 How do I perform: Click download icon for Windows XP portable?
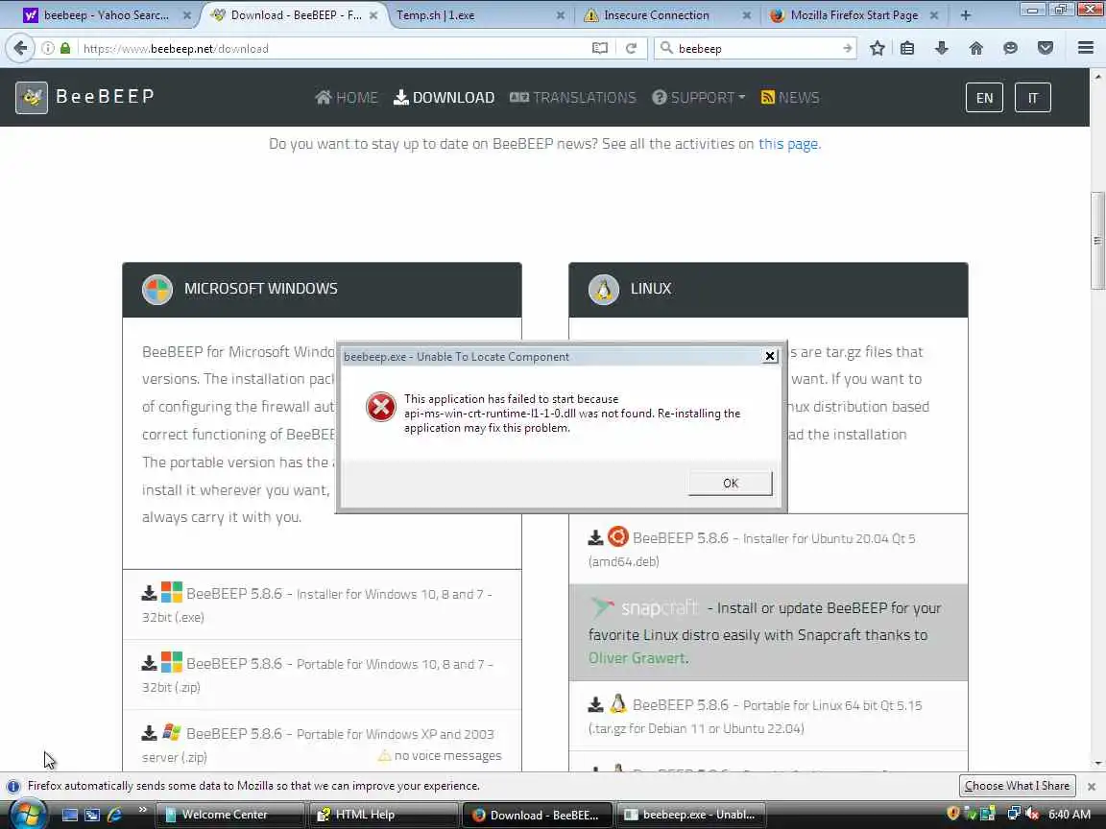tap(149, 733)
